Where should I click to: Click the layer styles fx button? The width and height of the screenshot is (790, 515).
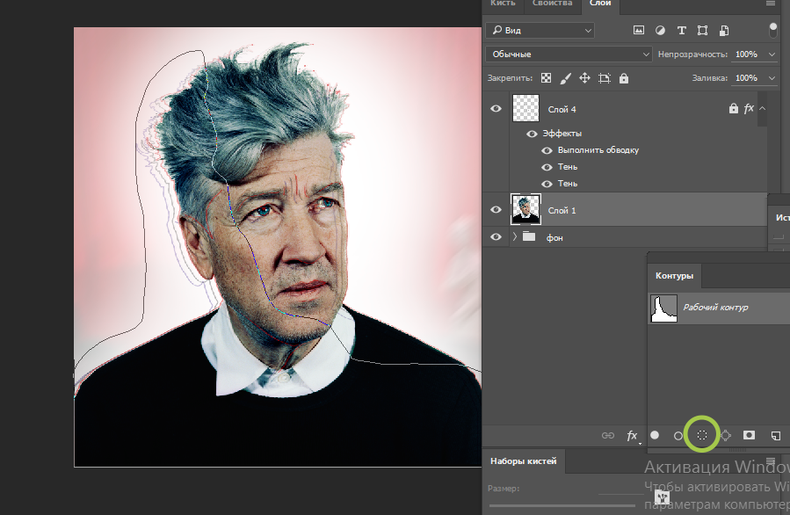632,435
